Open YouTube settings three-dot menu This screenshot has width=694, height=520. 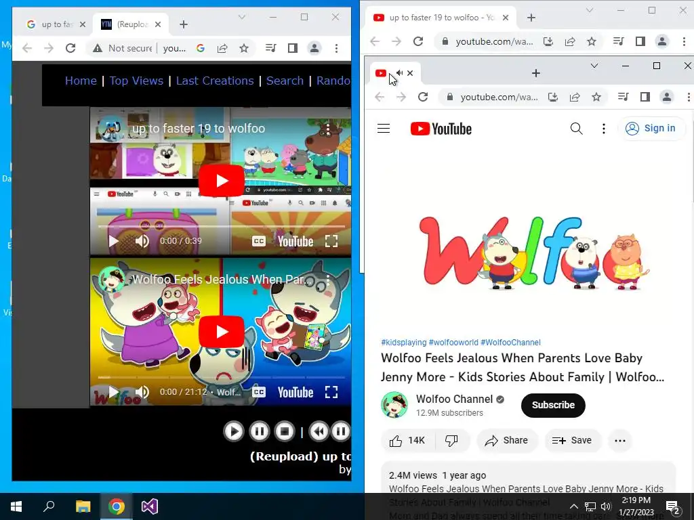(604, 129)
